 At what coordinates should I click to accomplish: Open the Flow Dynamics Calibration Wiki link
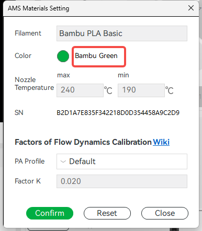click(161, 142)
